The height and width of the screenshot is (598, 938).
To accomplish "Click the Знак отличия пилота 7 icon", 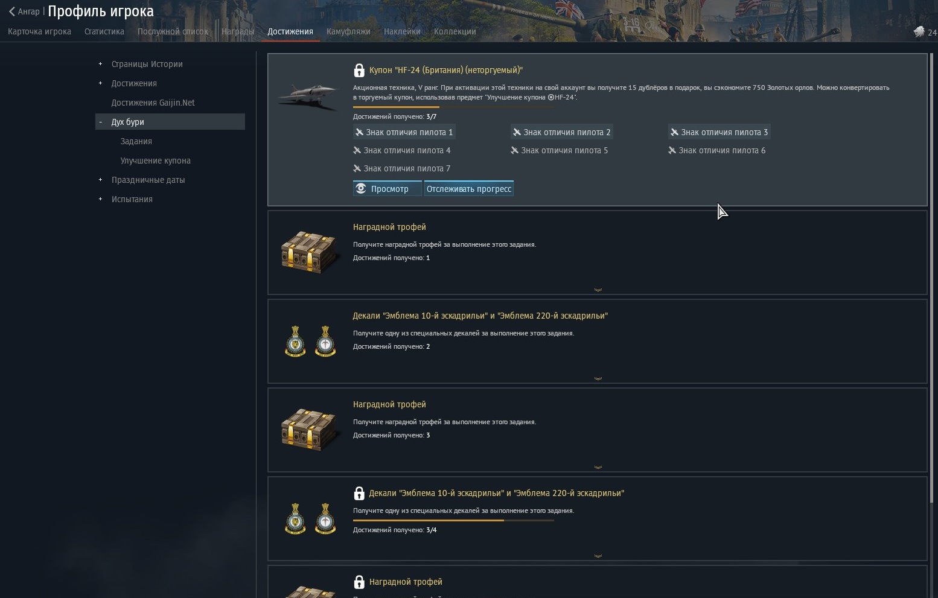I will pyautogui.click(x=357, y=168).
